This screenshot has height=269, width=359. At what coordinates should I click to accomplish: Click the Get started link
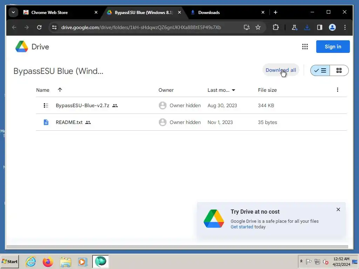tap(242, 227)
